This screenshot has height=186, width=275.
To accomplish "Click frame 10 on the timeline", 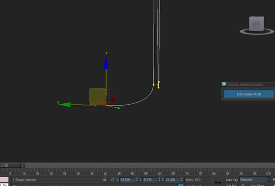I will 24,174.
